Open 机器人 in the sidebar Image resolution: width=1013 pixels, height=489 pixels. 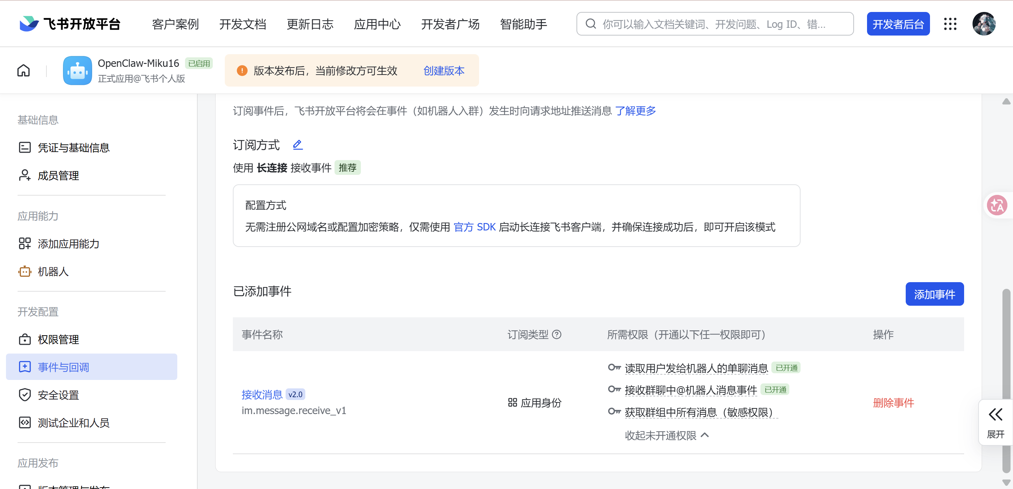point(53,272)
